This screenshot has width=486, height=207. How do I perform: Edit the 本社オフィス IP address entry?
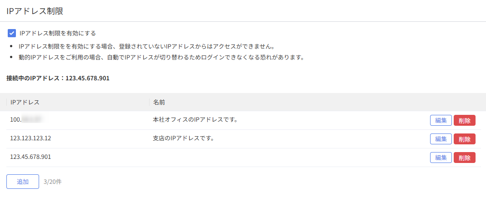[x=441, y=120]
